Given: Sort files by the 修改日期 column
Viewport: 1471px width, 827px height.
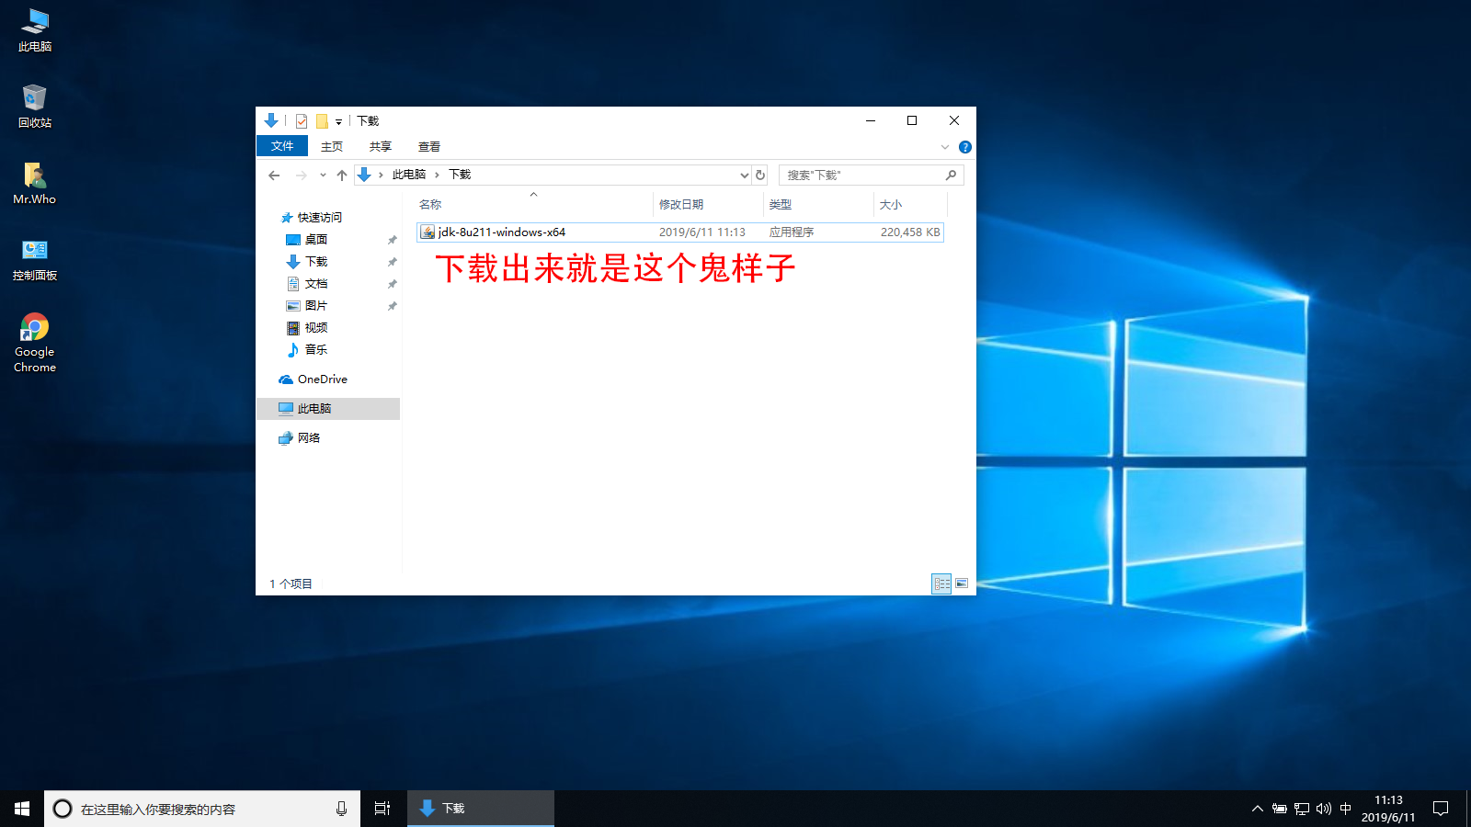Looking at the screenshot, I should click(x=709, y=204).
